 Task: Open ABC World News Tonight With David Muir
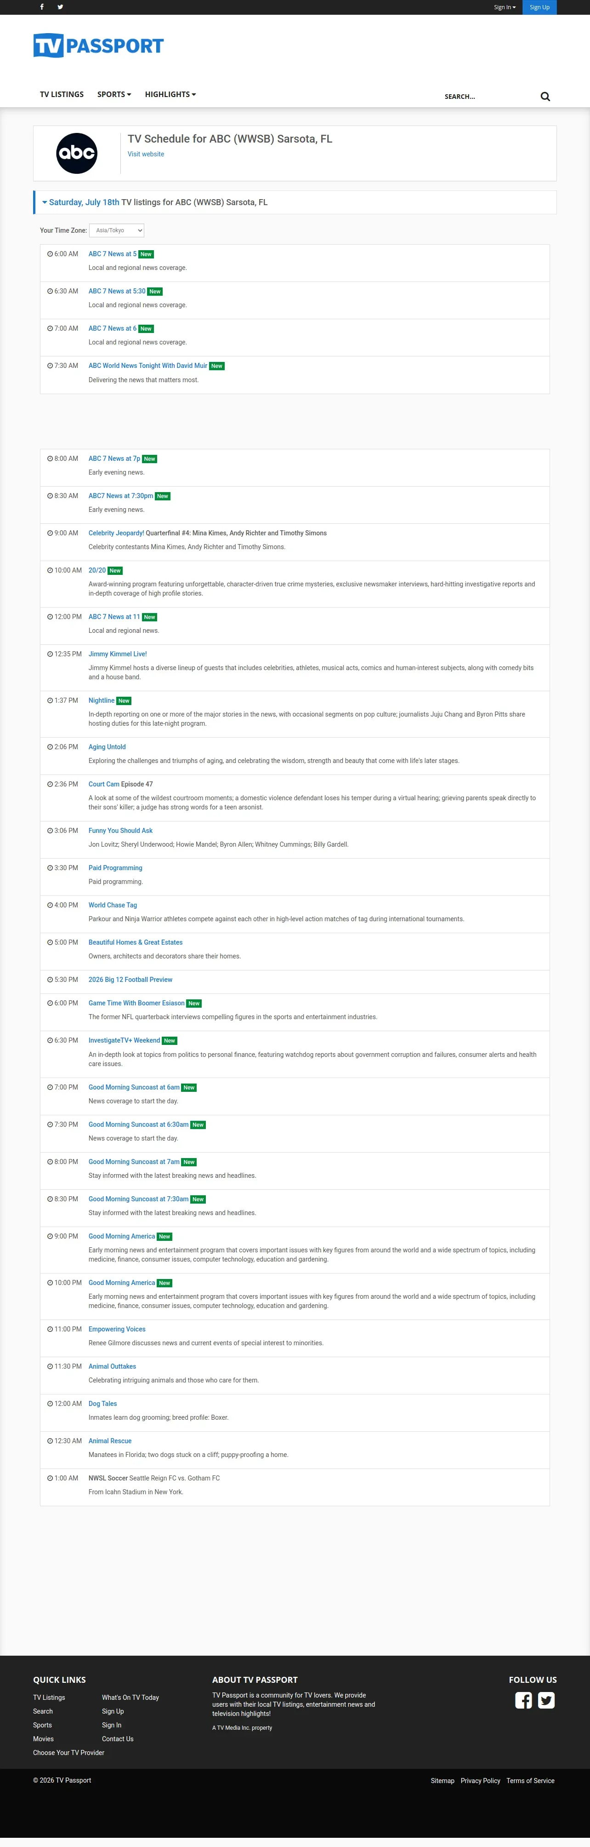[x=147, y=366]
